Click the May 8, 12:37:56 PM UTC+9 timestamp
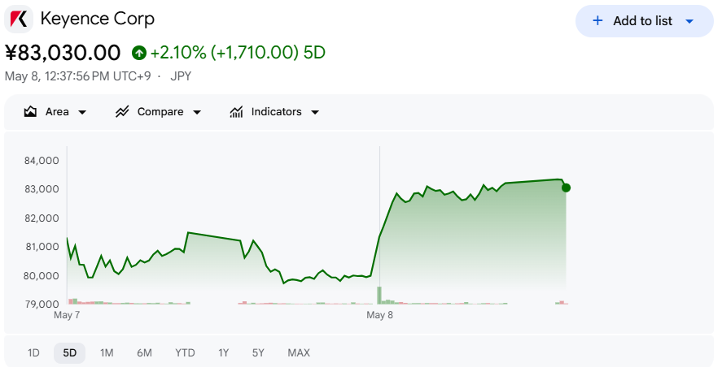Viewport: 722px width, 367px height. (x=78, y=76)
